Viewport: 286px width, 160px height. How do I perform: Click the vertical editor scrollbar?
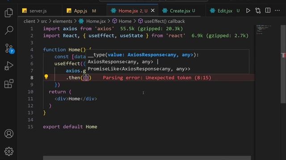click(283, 64)
